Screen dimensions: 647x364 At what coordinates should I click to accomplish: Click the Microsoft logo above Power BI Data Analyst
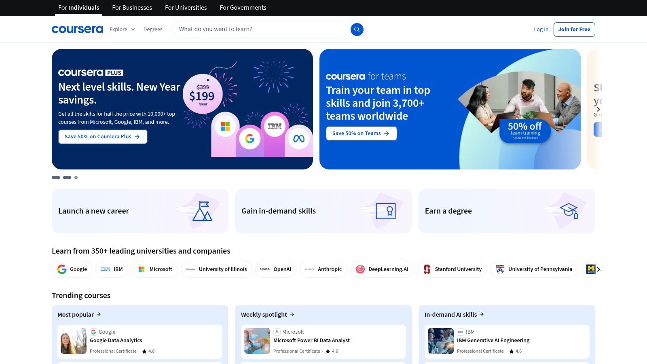[277, 332]
